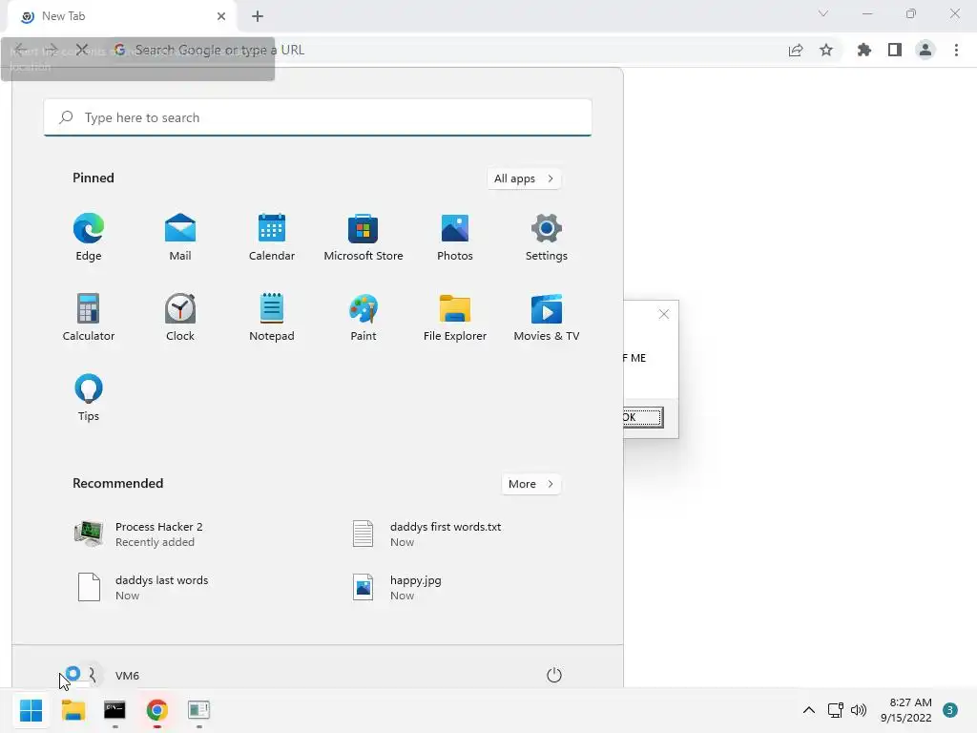Open volume control in system tray
Screen dimensions: 977x733
tap(859, 710)
